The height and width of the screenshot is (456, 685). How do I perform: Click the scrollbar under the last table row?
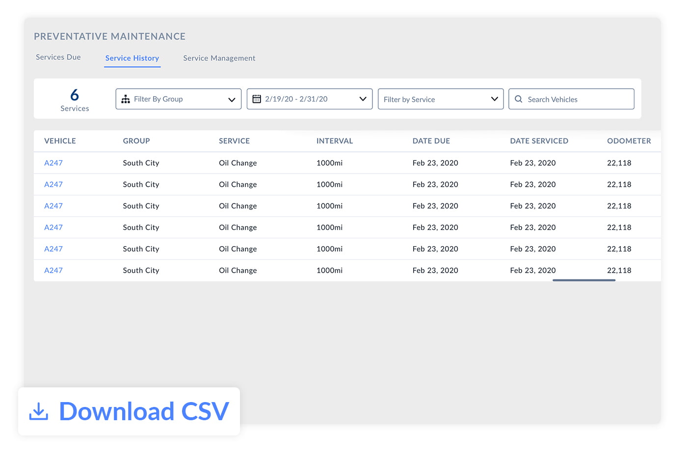click(584, 280)
